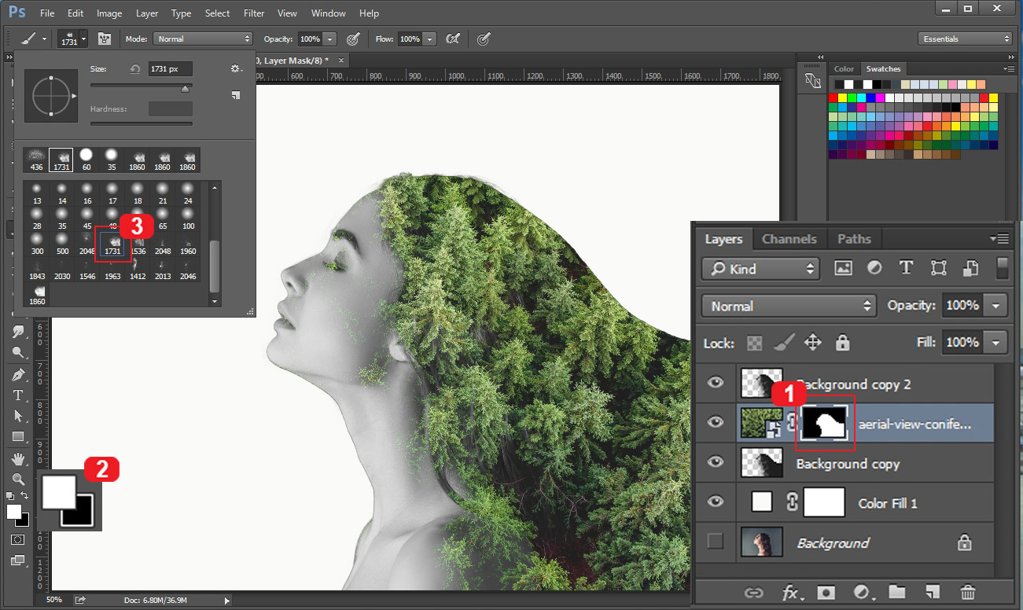The width and height of the screenshot is (1023, 610).
Task: Select the Pen tool in the toolbox
Action: (17, 374)
